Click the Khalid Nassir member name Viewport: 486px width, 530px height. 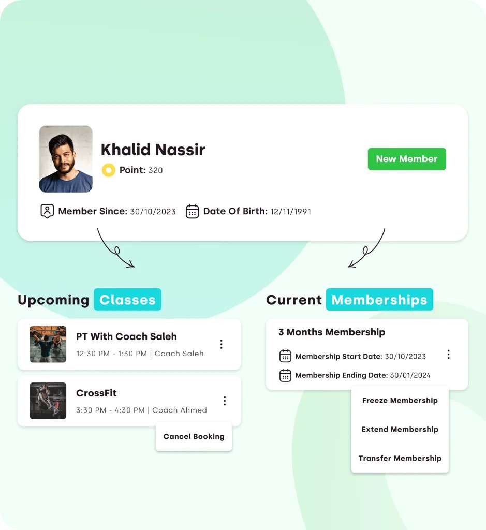tap(153, 150)
